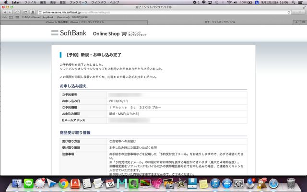Open the battery status showing 100%
307x192 pixels.
coord(246,2)
